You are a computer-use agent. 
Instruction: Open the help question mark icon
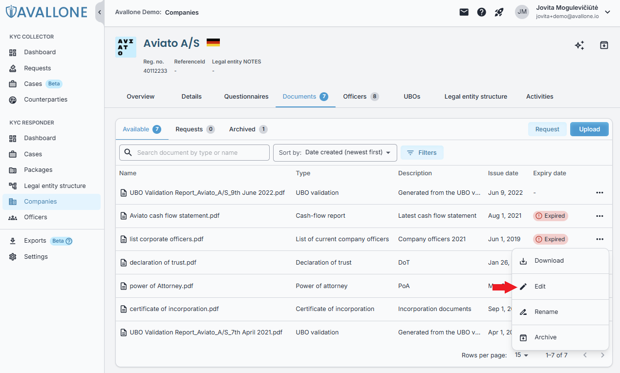[482, 12]
